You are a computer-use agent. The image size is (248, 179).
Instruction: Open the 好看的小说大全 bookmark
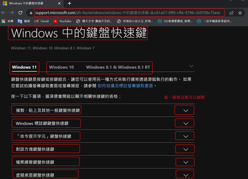135,21
